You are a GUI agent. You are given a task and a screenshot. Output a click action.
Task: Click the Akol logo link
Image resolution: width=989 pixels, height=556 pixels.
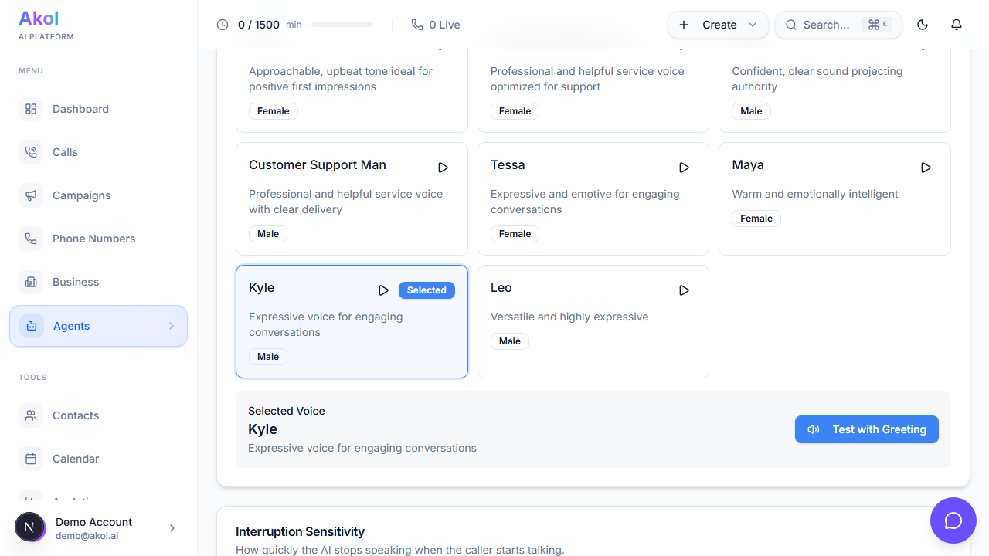coord(39,19)
